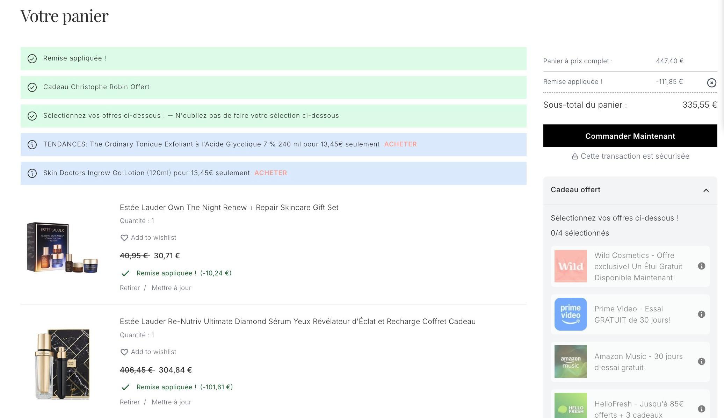This screenshot has width=724, height=418.
Task: Collapse the 'Cadeau offert' panel chevron
Action: (706, 190)
